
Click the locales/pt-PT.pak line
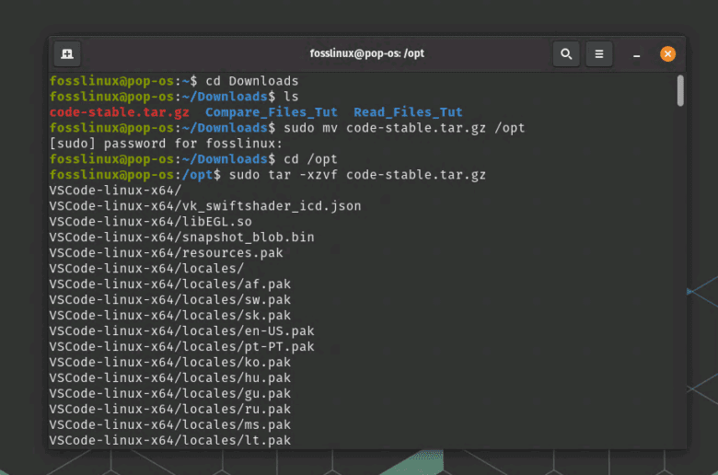point(181,346)
